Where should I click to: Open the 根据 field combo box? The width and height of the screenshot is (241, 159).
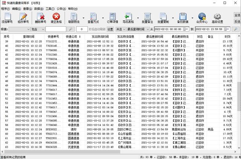pos(19,29)
